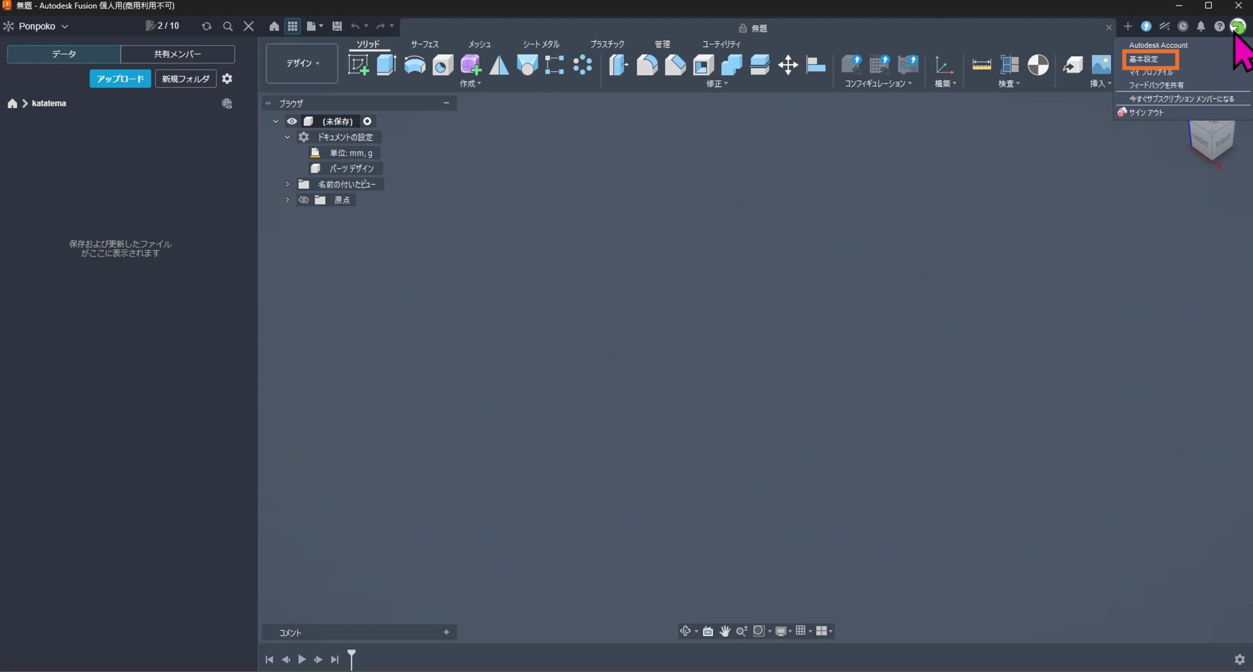
Task: Switch to the Surface (サーフェス) tab
Action: 424,44
